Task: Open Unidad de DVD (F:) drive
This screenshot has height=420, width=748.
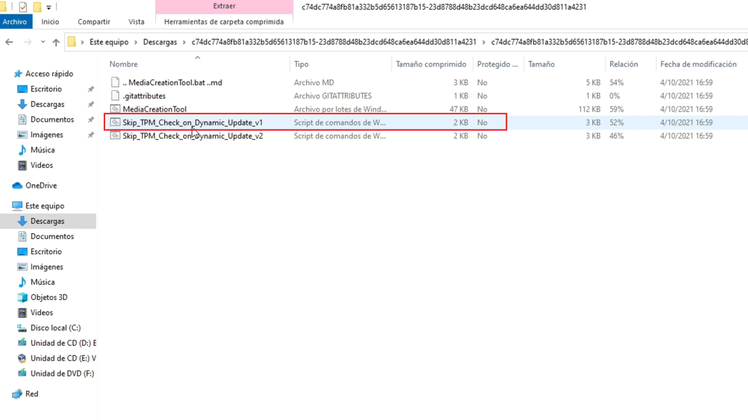Action: [x=62, y=374]
